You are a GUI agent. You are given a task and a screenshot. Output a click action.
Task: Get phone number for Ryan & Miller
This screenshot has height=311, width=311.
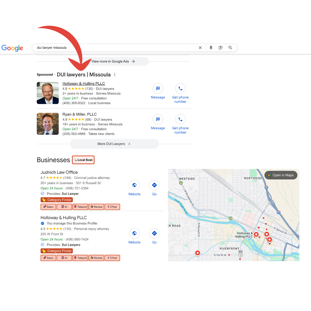180,119
